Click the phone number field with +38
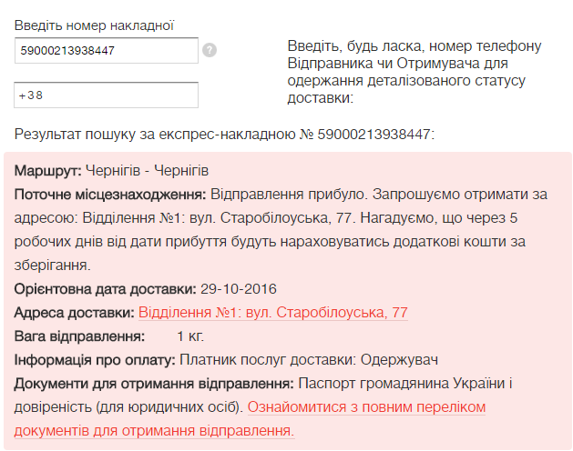This screenshot has width=573, height=451. coord(107,95)
